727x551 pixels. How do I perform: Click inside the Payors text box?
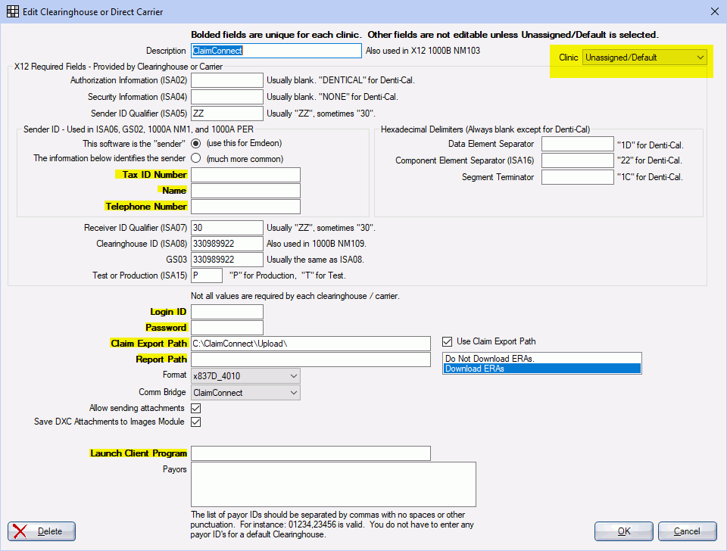(333, 484)
